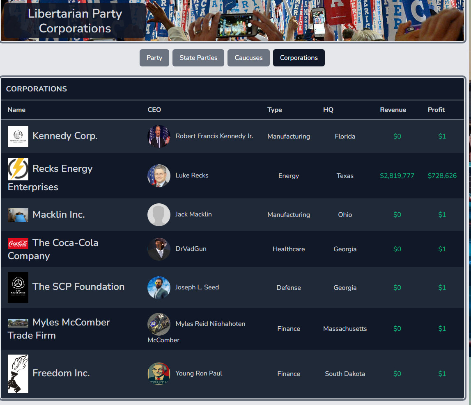Click the Freedom Inc. torch logo
Screen dimensions: 471x405
pos(18,373)
